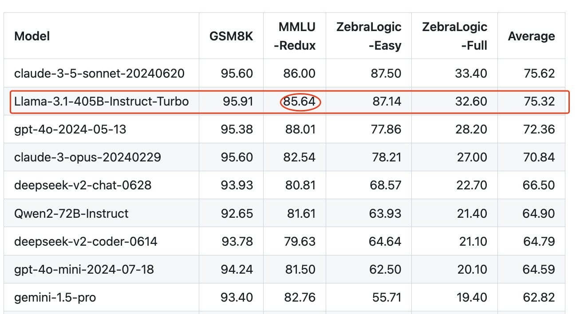This screenshot has height=314, width=588.
Task: Select the deepseek-v2-coder-0614 row label
Action: (86, 241)
